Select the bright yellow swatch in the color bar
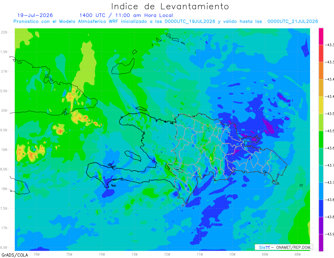The width and height of the screenshot is (334, 258). point(321,105)
